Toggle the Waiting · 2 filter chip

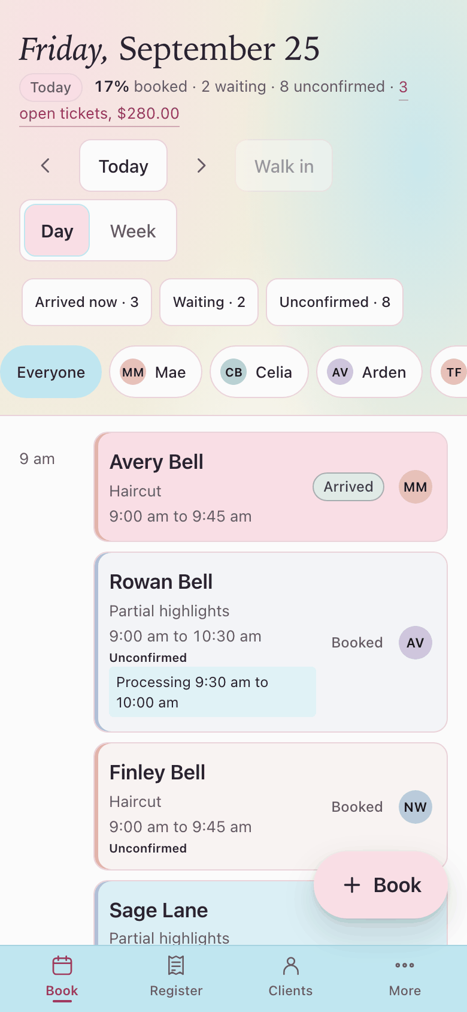pos(209,302)
